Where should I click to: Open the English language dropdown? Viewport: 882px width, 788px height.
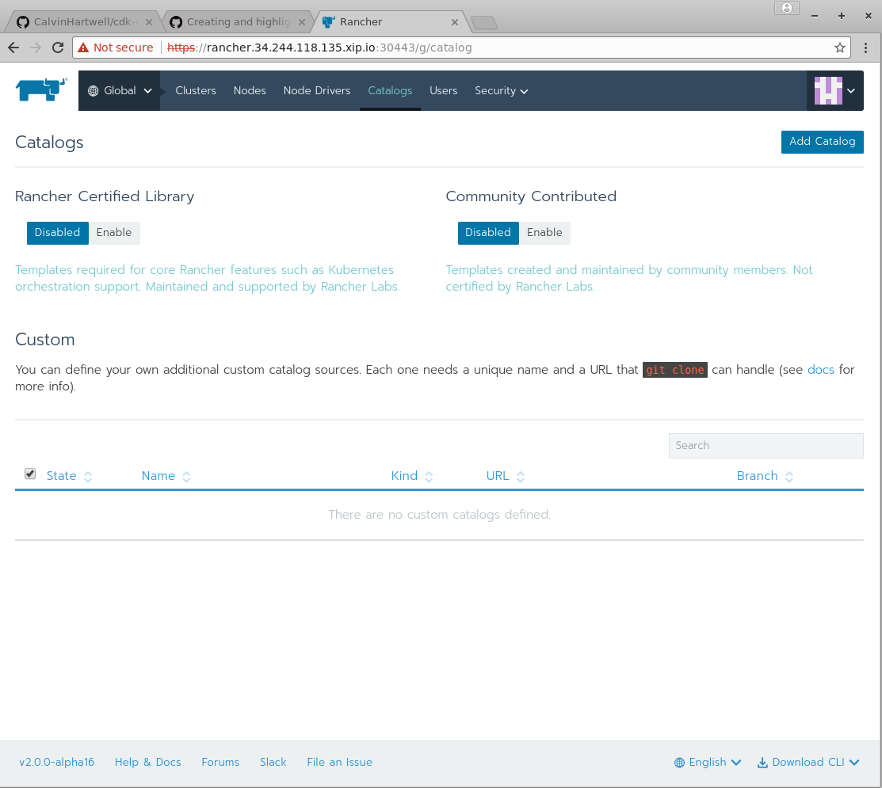click(708, 762)
